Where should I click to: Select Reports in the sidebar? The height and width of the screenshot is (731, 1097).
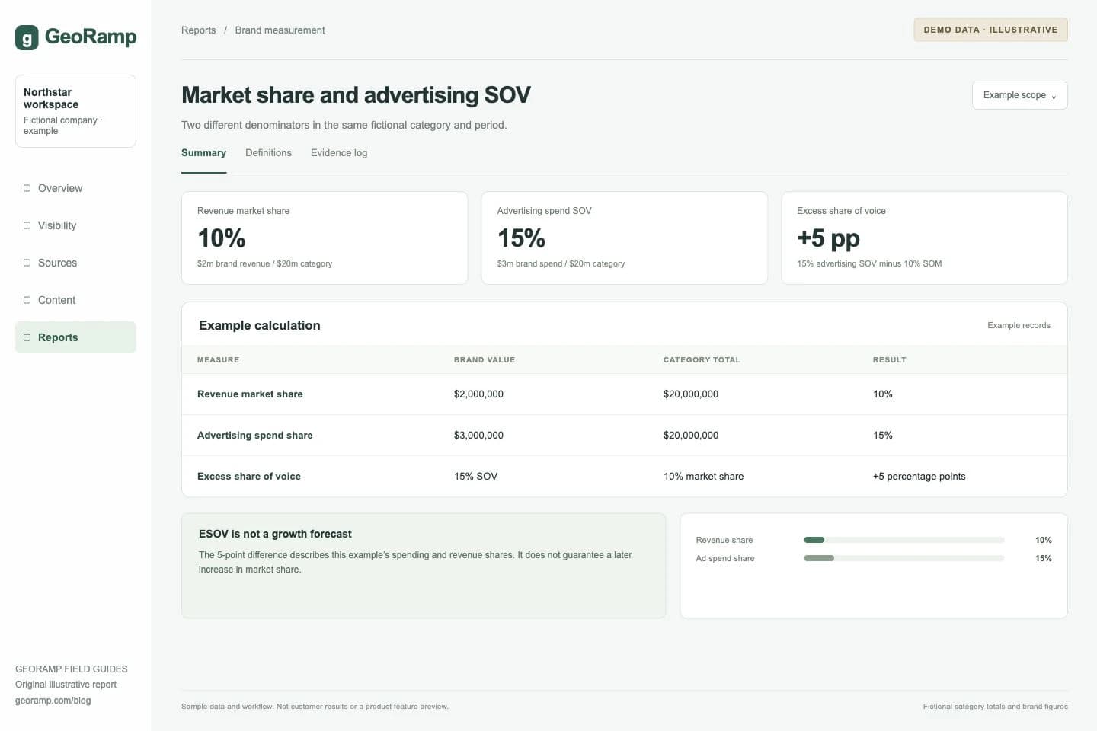click(x=75, y=337)
